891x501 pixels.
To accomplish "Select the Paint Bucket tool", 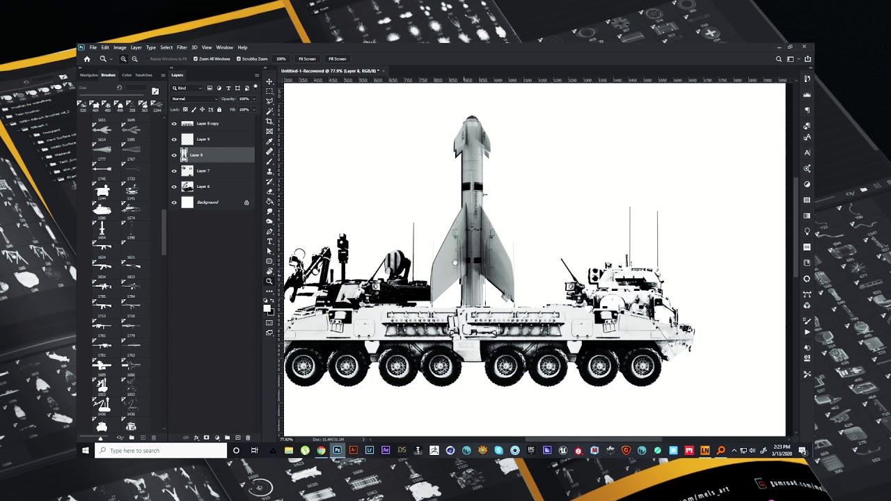I will [x=269, y=201].
